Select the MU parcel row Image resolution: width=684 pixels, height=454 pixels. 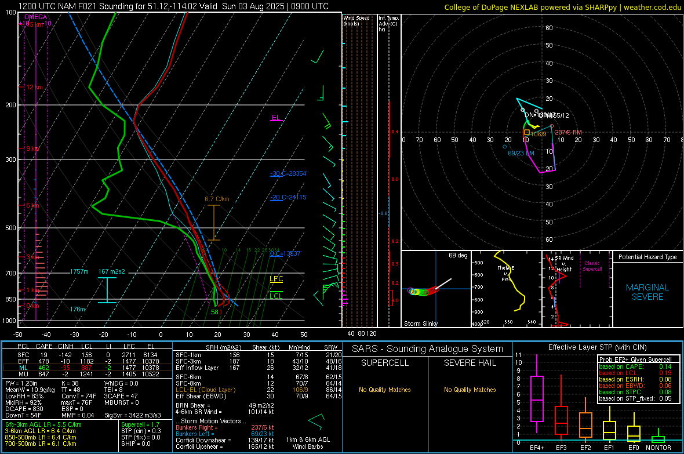[87, 374]
